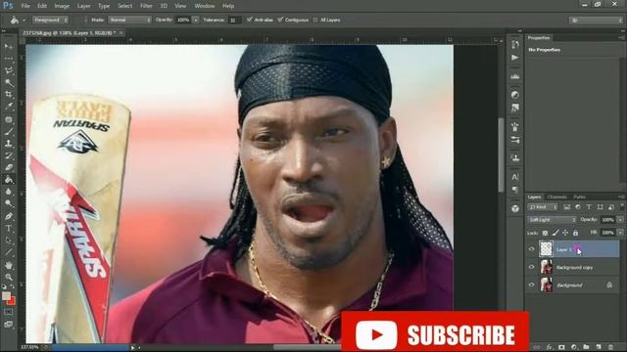Select the Clone Stamp tool

(9, 144)
